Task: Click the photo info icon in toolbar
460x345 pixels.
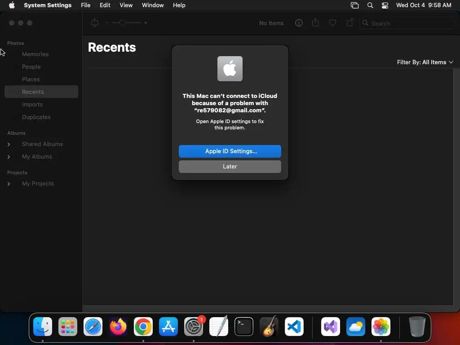Action: tap(299, 23)
